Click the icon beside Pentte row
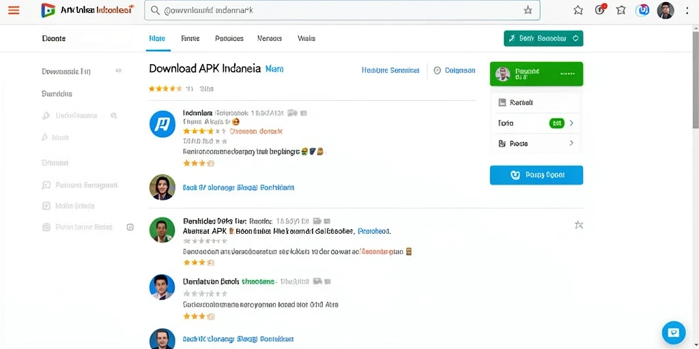Screen dimensions: 699x349 click(x=502, y=143)
